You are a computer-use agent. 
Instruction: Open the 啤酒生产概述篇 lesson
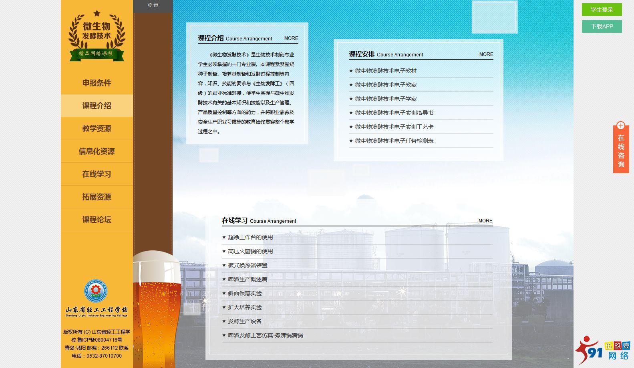(248, 279)
